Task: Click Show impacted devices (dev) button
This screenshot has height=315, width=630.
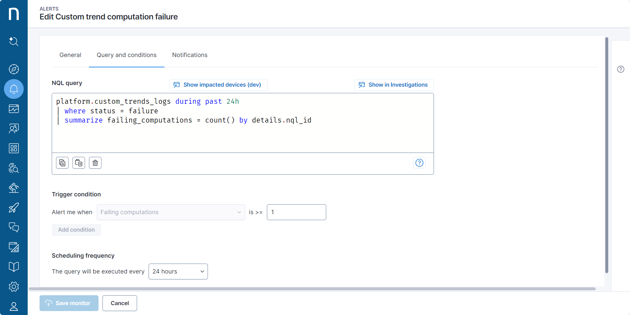Action: pyautogui.click(x=218, y=85)
